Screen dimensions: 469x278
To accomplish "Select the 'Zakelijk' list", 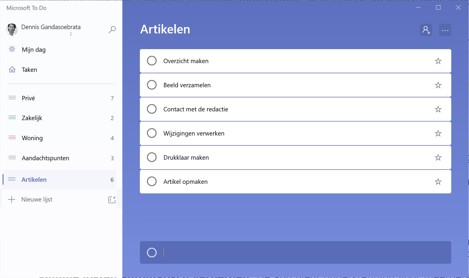I will click(x=32, y=118).
